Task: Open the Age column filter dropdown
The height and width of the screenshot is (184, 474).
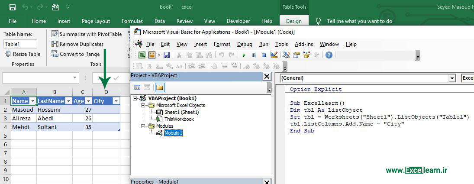Action: tap(88, 101)
